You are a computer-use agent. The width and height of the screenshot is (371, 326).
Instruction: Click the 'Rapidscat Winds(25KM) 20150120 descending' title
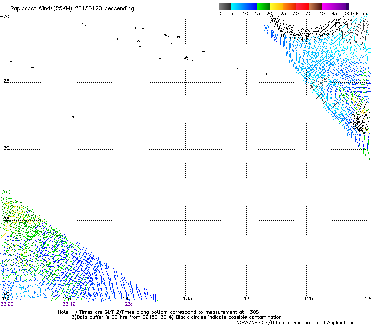(72, 9)
